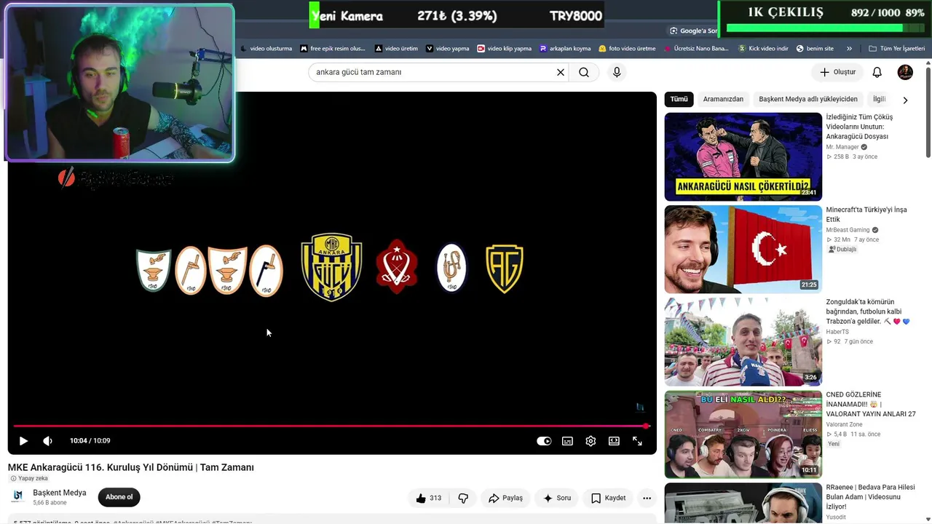This screenshot has width=932, height=524.
Task: Clear the search box with the X icon
Action: tap(561, 72)
